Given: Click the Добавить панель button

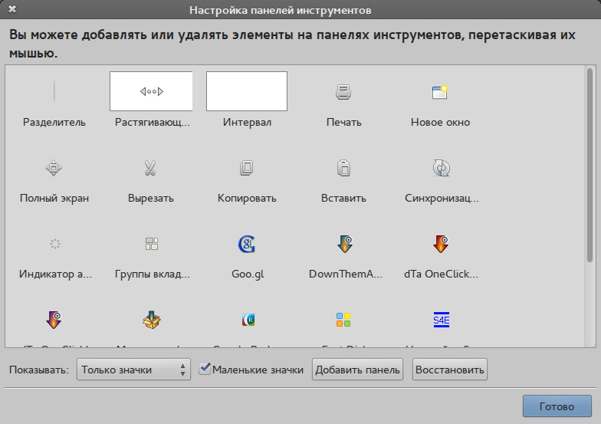Looking at the screenshot, I should pos(357,370).
